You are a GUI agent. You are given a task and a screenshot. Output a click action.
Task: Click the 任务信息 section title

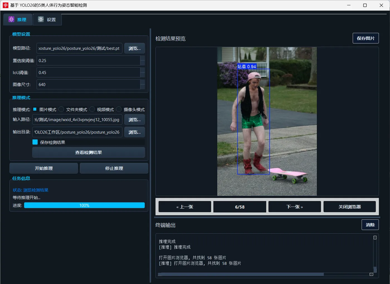(x=21, y=178)
